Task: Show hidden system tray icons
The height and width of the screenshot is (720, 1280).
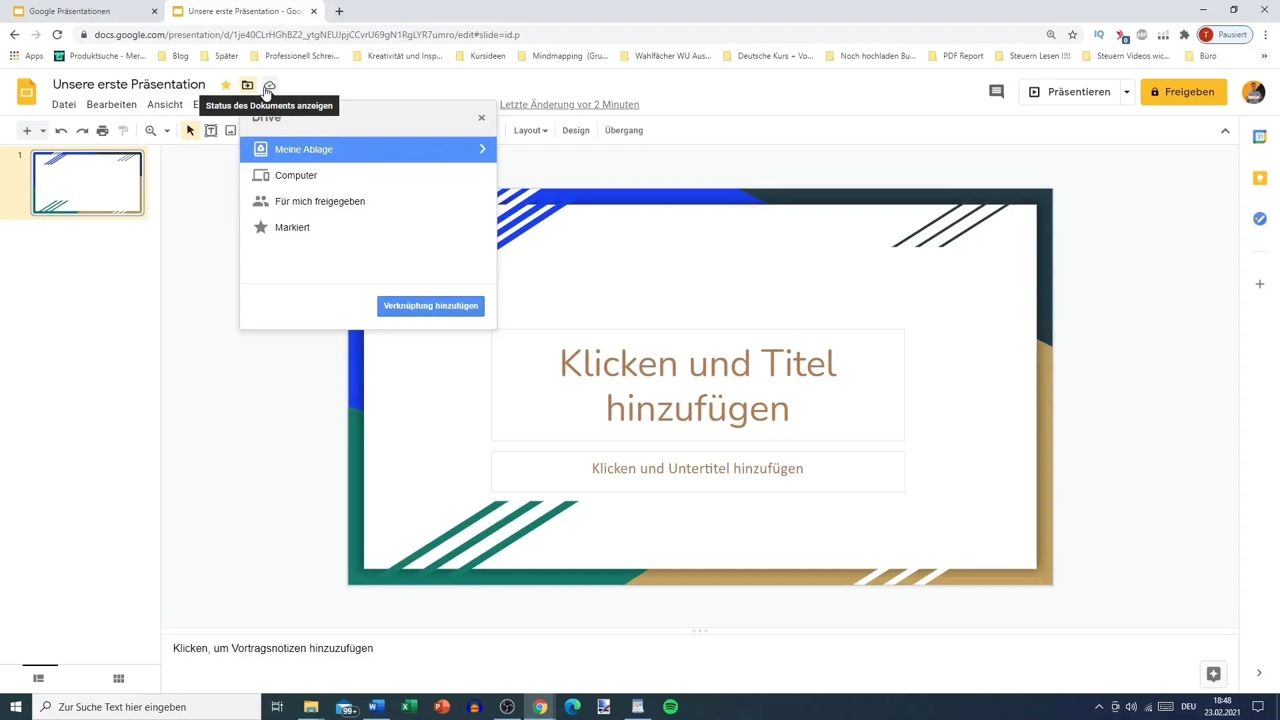Action: [1099, 707]
